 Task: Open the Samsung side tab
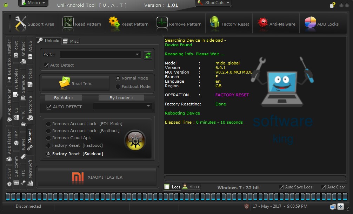(x=23, y=87)
